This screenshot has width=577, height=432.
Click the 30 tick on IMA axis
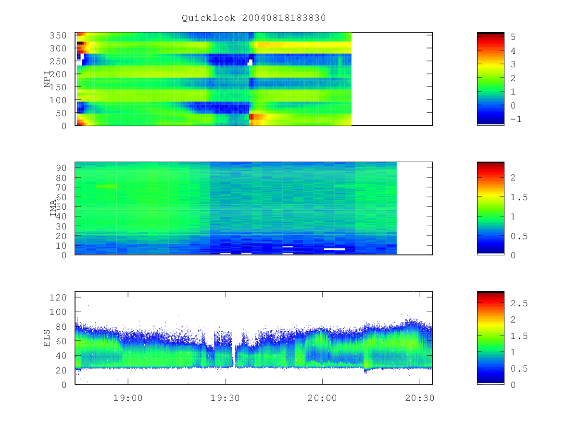[62, 226]
